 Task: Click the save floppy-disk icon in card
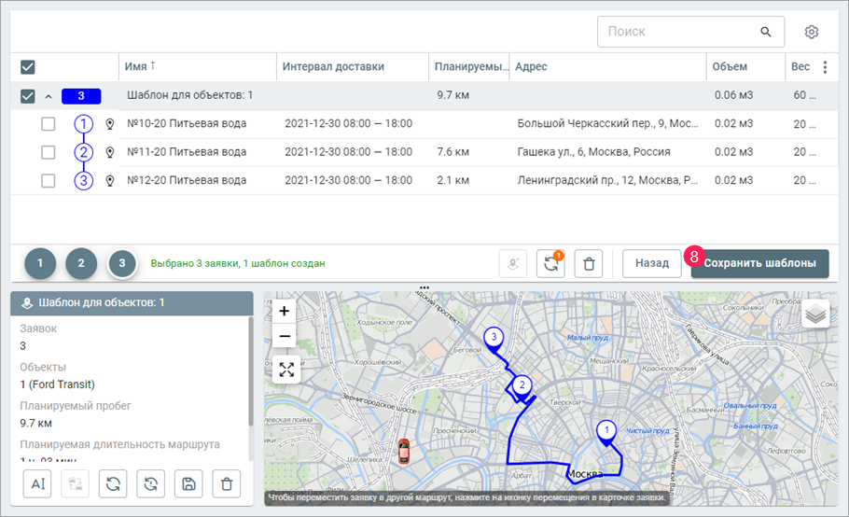pos(188,483)
